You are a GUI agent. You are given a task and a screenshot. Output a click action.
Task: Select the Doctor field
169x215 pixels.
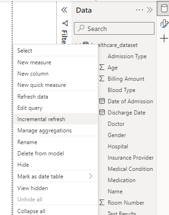(116, 124)
